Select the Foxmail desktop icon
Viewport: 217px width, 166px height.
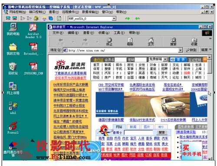click(13, 127)
